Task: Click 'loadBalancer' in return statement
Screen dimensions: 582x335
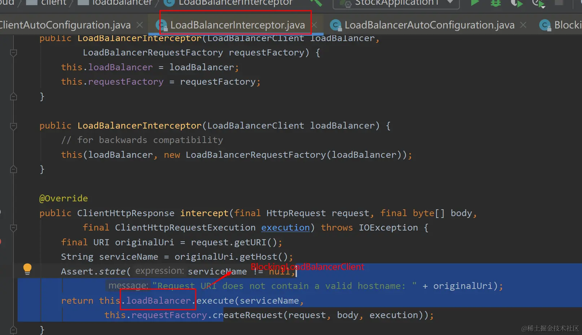Action: click(158, 300)
